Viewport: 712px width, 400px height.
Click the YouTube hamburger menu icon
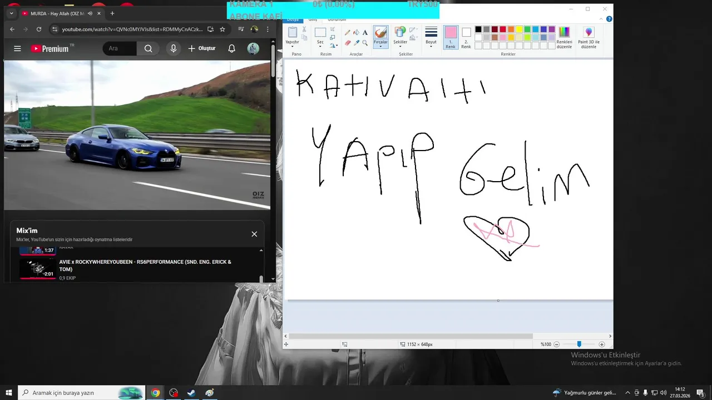tap(17, 49)
